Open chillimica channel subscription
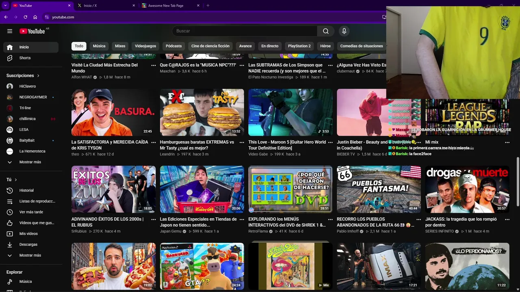This screenshot has height=292, width=520. coord(31,119)
